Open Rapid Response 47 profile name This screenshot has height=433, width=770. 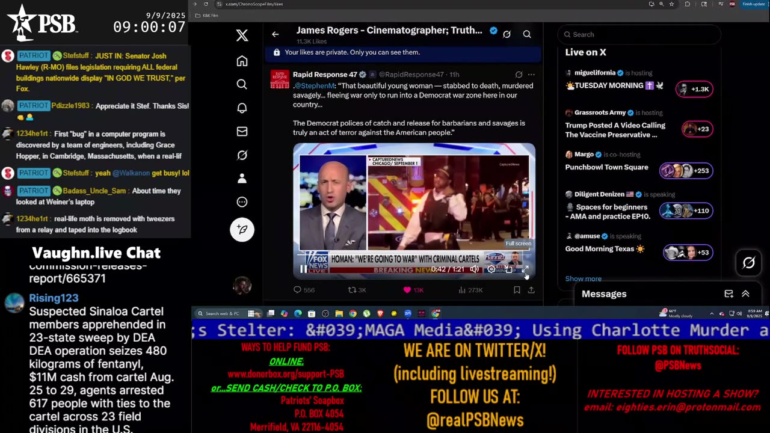(x=325, y=75)
